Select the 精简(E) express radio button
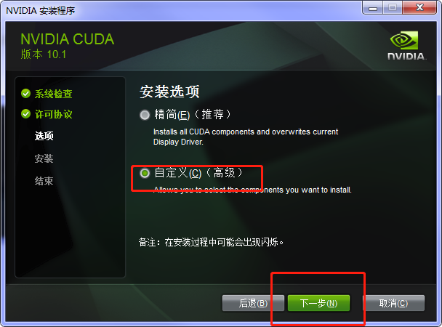The width and height of the screenshot is (442, 327). click(145, 115)
